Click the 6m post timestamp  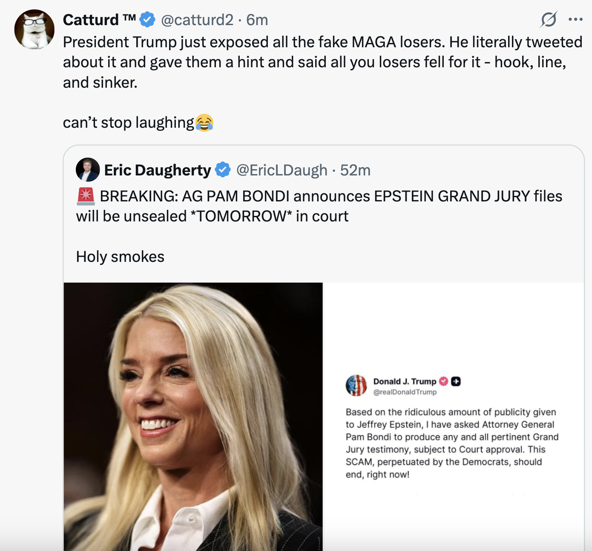tap(257, 20)
